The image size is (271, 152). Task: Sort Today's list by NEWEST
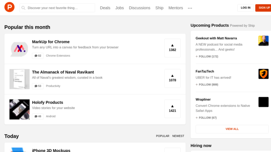178,136
